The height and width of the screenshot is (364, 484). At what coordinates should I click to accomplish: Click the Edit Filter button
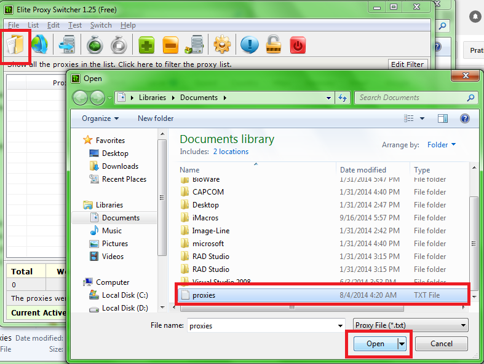pyautogui.click(x=408, y=64)
